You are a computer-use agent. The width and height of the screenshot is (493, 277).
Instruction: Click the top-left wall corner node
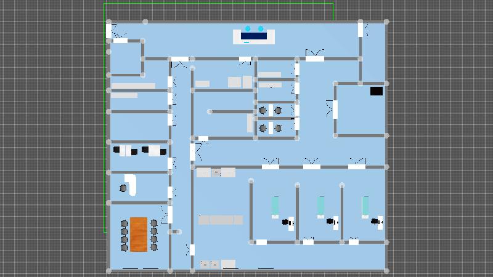click(x=109, y=22)
